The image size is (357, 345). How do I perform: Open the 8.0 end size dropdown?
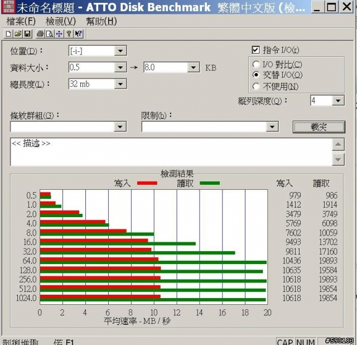click(x=194, y=68)
